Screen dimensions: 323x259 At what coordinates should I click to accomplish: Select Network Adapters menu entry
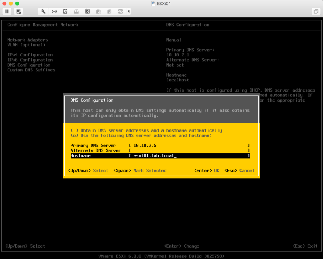coord(27,40)
